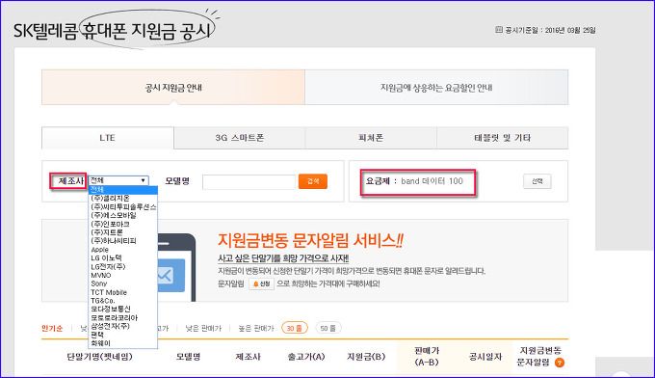Select 모토로라코리아 manufacturer option
655x378 pixels.
pyautogui.click(x=123, y=318)
